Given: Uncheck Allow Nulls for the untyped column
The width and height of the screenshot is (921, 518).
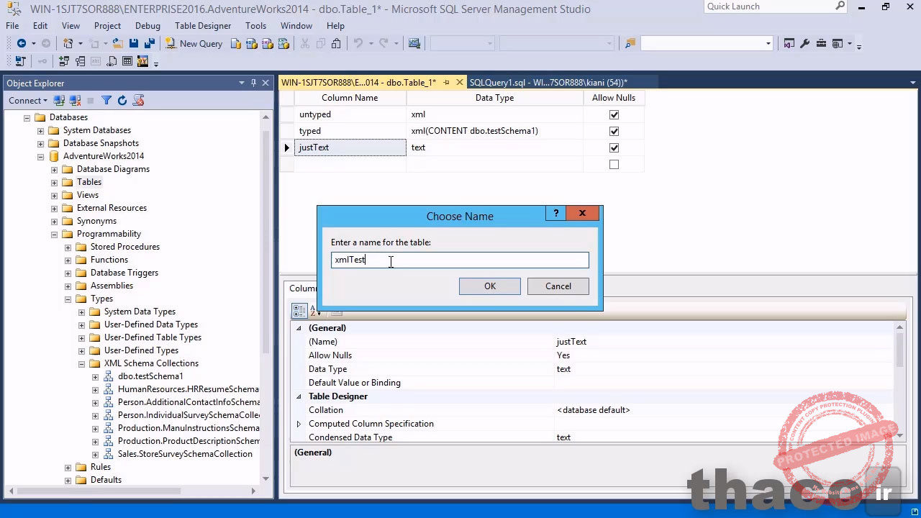Looking at the screenshot, I should click(x=614, y=114).
